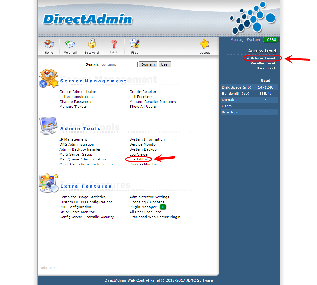View List Resellers
Screen dimensions: 317x285
[141, 97]
